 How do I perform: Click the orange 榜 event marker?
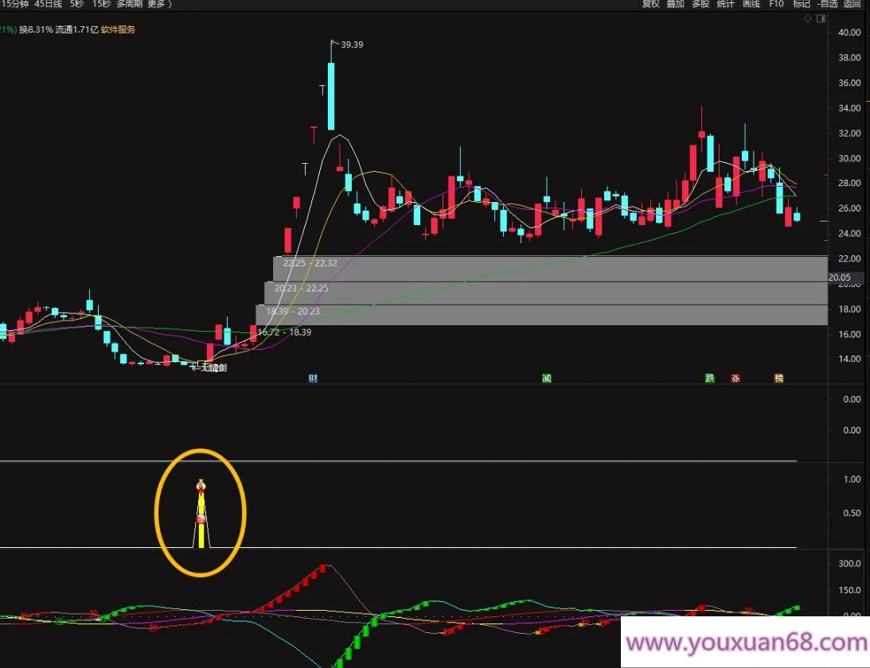(x=778, y=379)
